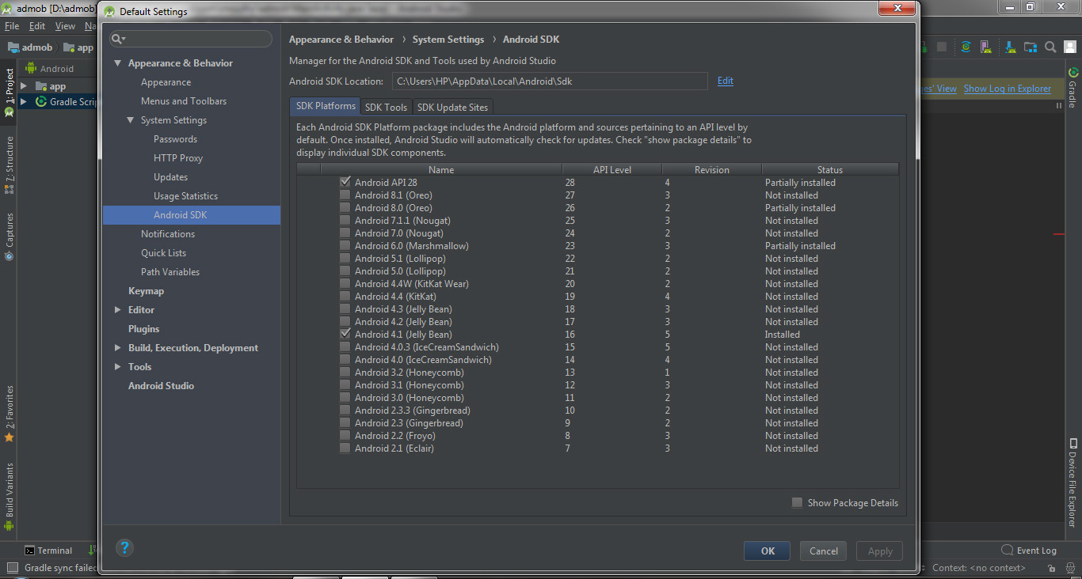Click the System Settings breadcrumb
1082x579 pixels.
tap(448, 40)
